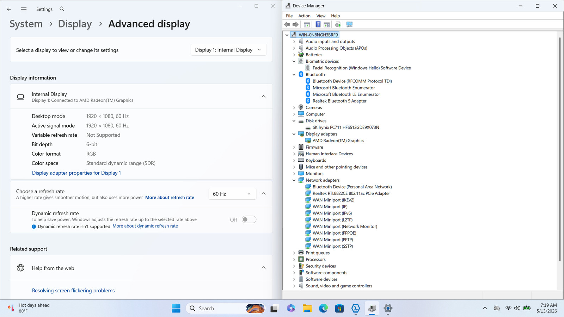Follow the More about refresh rate link
564x317 pixels.
point(170,198)
